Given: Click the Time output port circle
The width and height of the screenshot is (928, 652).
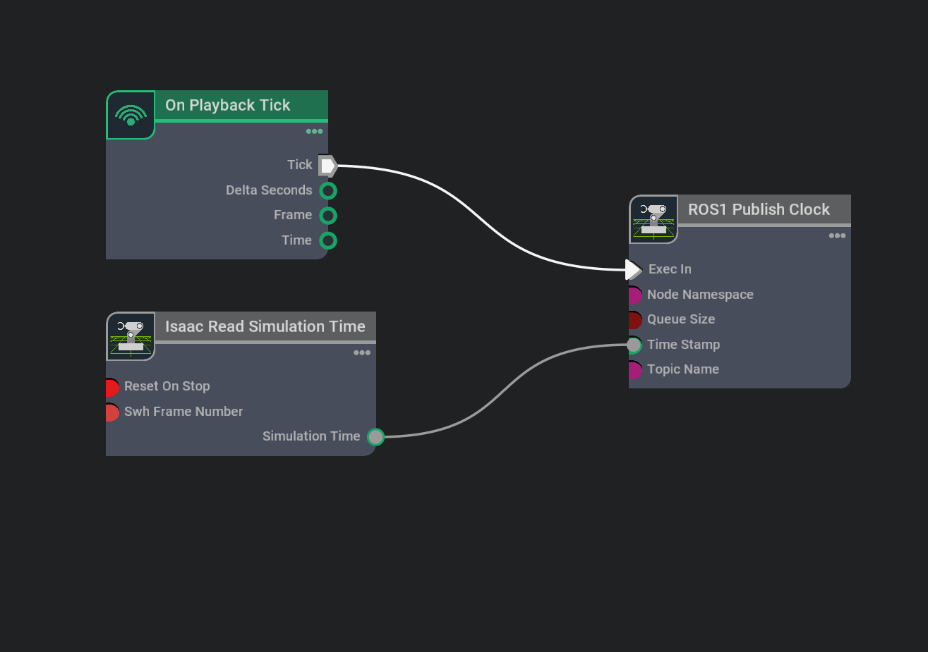Looking at the screenshot, I should click(x=328, y=241).
